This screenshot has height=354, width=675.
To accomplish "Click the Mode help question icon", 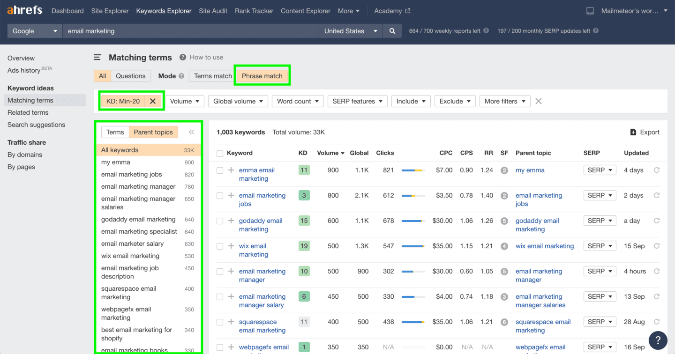I will tap(181, 76).
